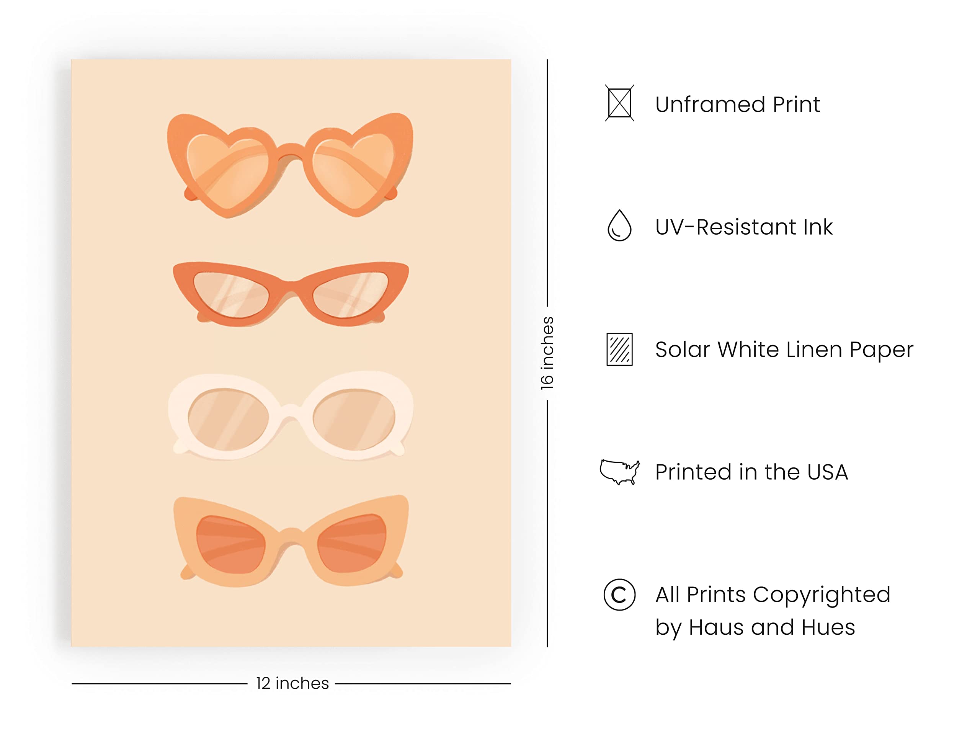The image size is (980, 735).
Task: Click the "Solar White Linen Paper" label
Action: [784, 350]
